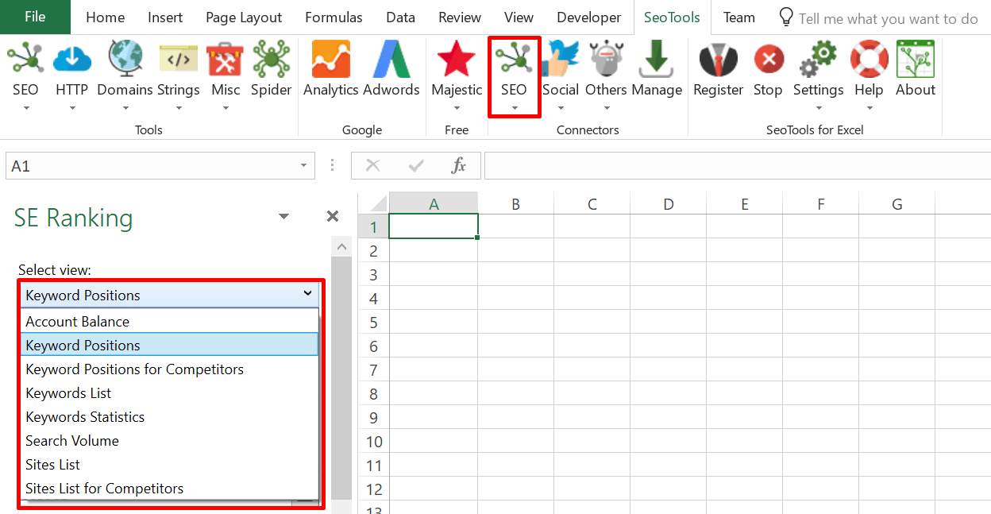
Task: Switch to the Developer tab
Action: coord(588,17)
